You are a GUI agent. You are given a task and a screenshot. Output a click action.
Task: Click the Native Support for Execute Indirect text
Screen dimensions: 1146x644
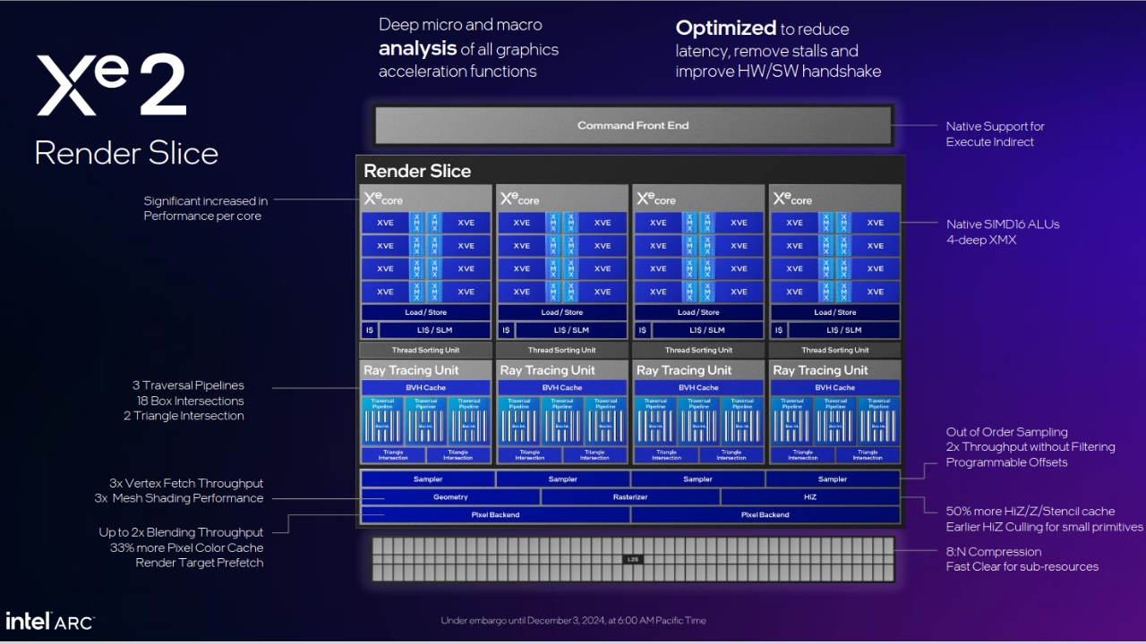pyautogui.click(x=996, y=134)
